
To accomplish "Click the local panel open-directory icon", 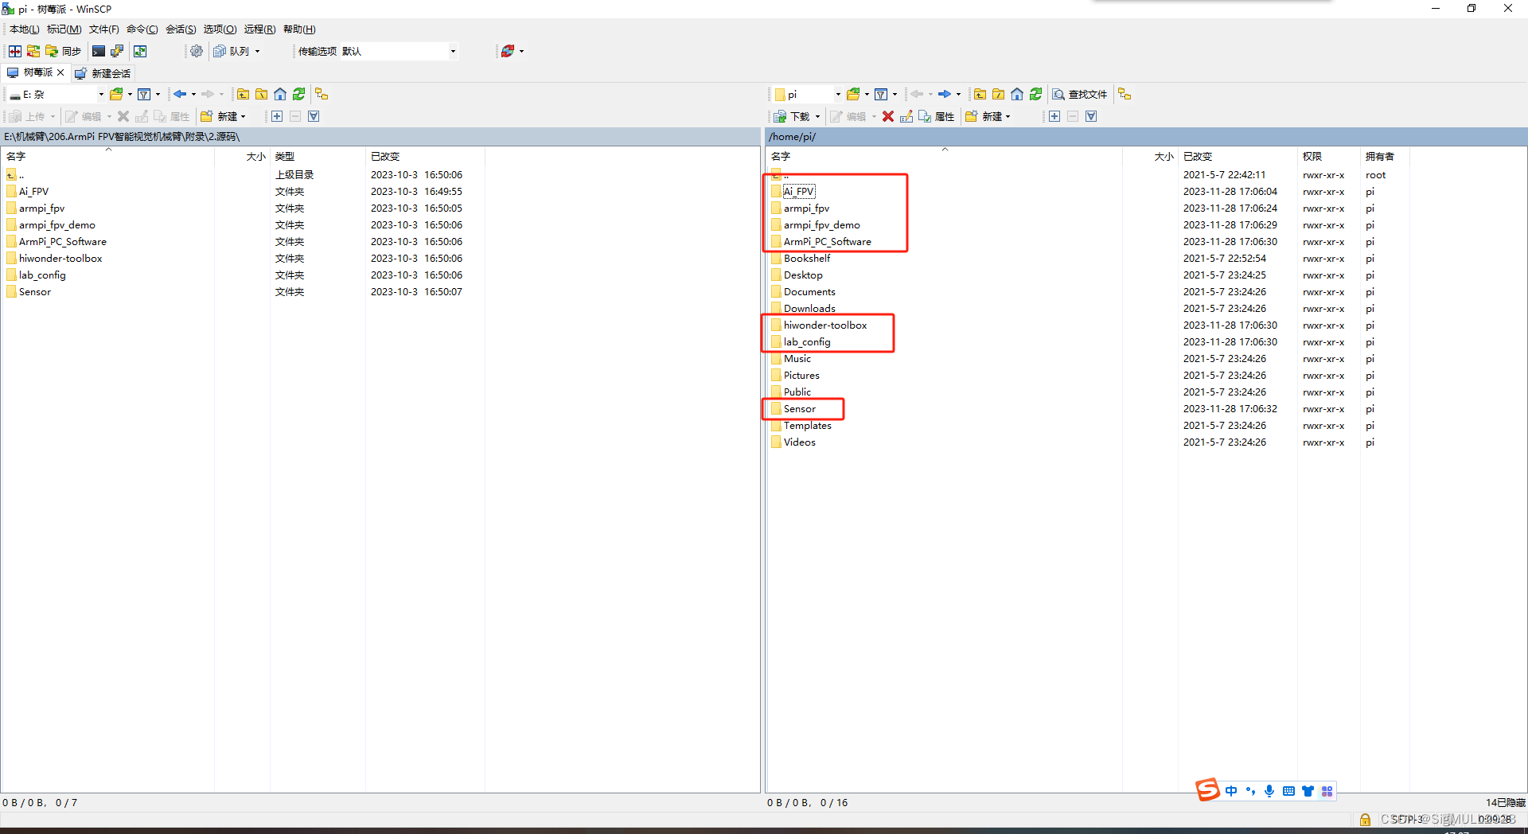I will pos(117,94).
